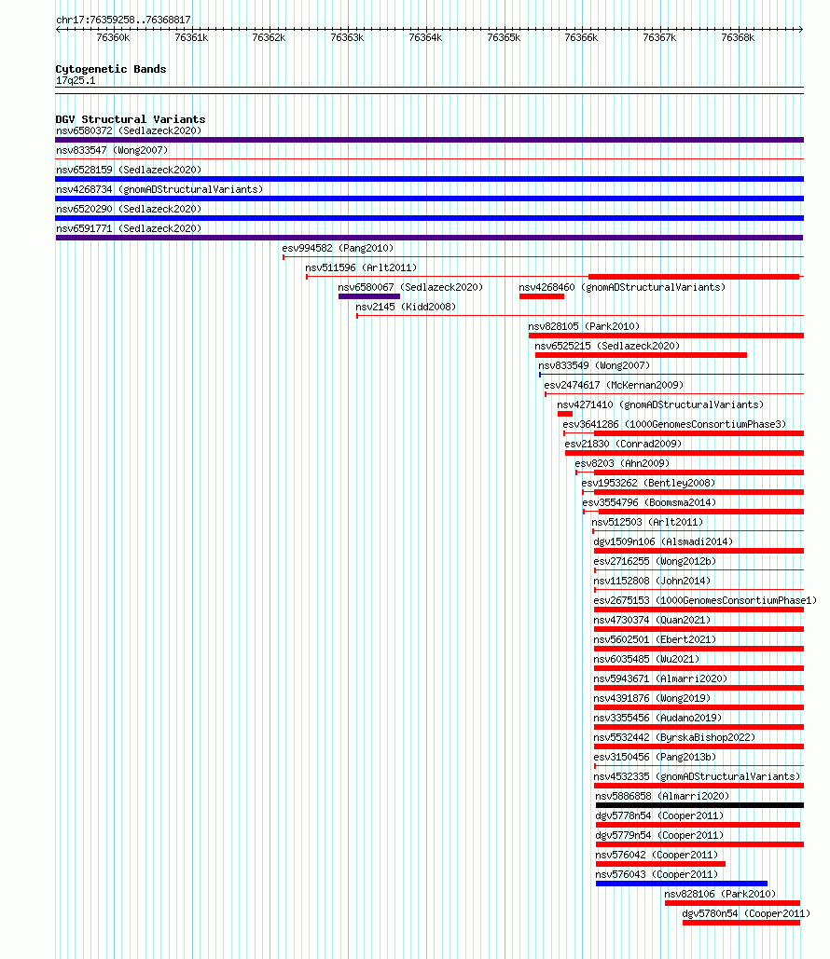Viewport: 830px width, 959px height.
Task: Open variant label esv21830 (Conrad2009)
Action: click(623, 444)
